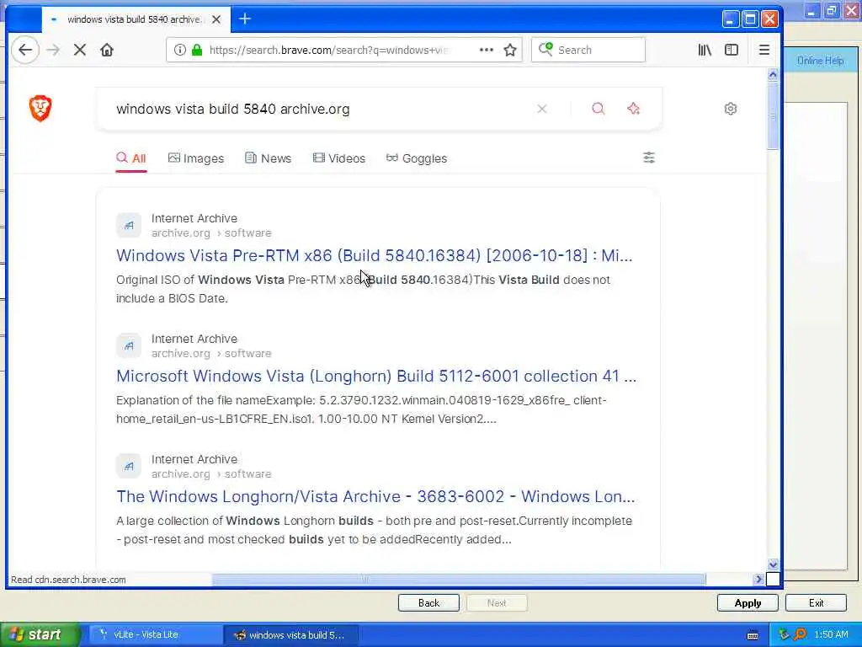Click the AI answer sparkle icon
The height and width of the screenshot is (647, 862).
[x=633, y=109]
